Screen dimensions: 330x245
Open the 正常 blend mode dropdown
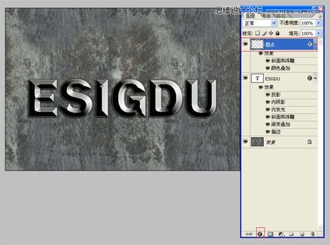click(x=259, y=23)
